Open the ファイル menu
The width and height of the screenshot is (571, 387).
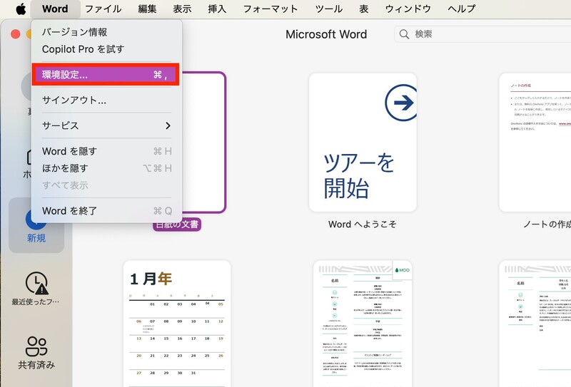coord(103,9)
